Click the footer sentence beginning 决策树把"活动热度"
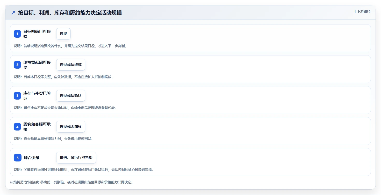381x195 pixels. pyautogui.click(x=71, y=182)
